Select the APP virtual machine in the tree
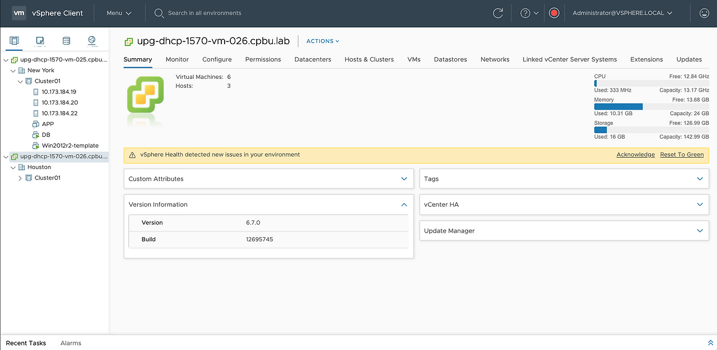 [x=48, y=124]
